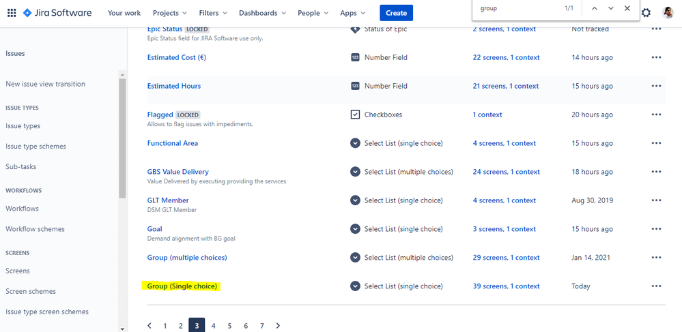
Task: Click the find bar search input
Action: 517,8
